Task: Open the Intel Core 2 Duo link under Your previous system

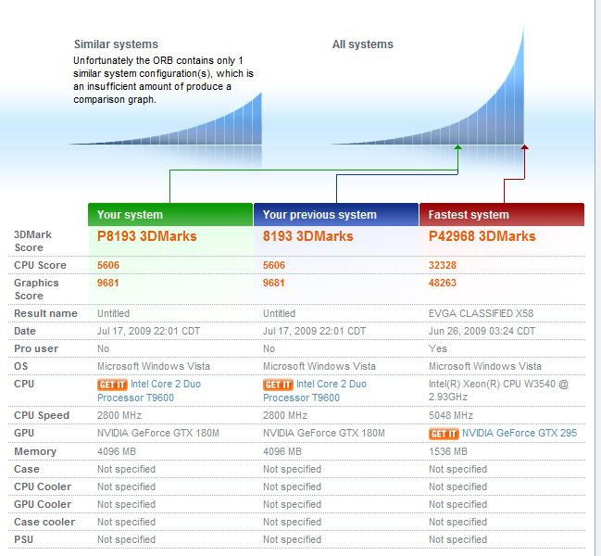Action: [x=315, y=391]
